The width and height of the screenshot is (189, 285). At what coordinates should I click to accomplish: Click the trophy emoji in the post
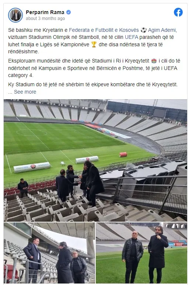(x=94, y=44)
